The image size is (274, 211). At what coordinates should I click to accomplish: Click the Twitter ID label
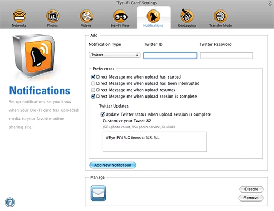pyautogui.click(x=153, y=44)
